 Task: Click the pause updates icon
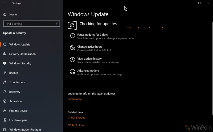pos(72,36)
